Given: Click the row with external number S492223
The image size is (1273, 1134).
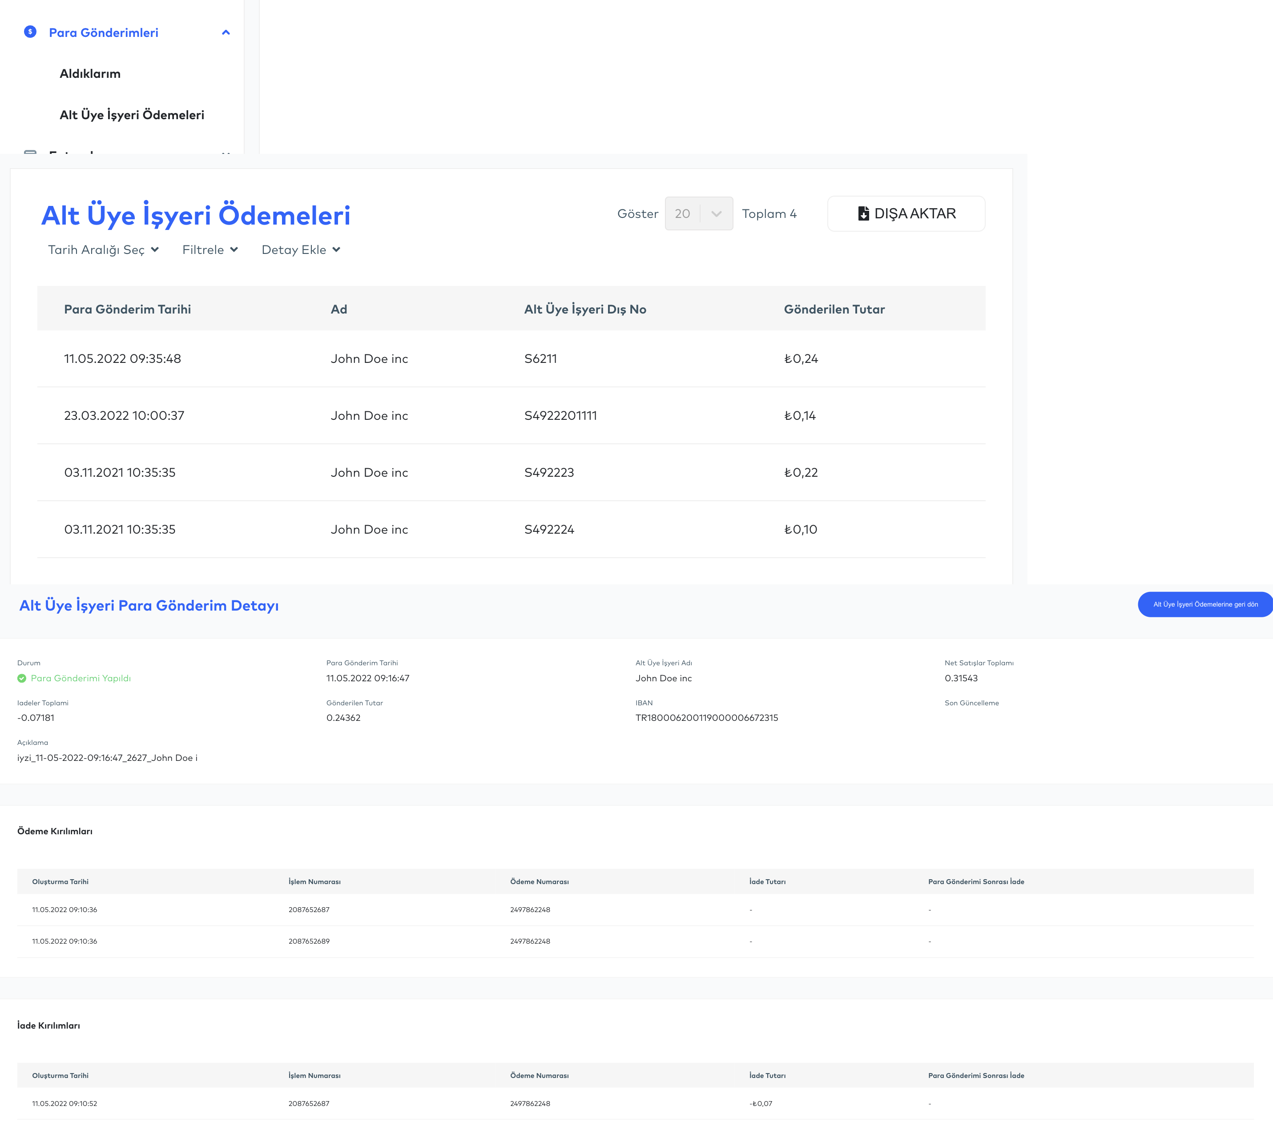Looking at the screenshot, I should 549,472.
